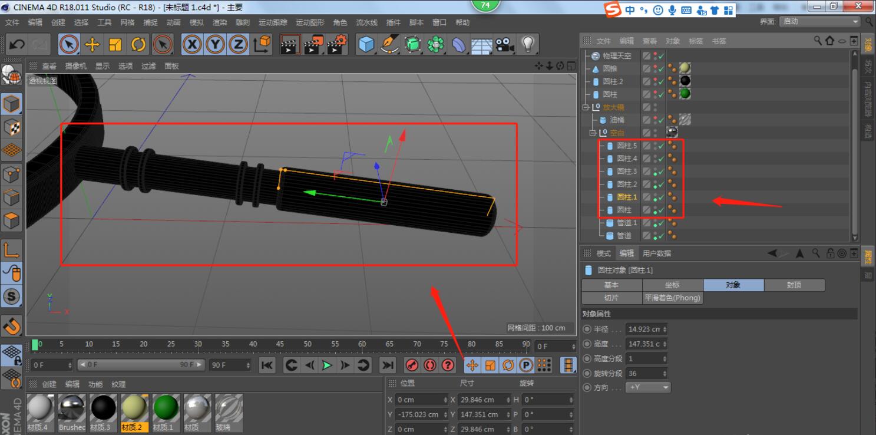This screenshot has height=435, width=876.
Task: Select the Live Selection tool
Action: (69, 44)
